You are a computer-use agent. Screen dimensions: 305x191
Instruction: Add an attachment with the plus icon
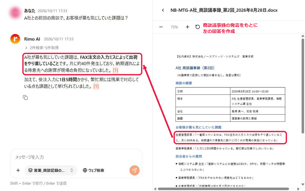[18, 170]
